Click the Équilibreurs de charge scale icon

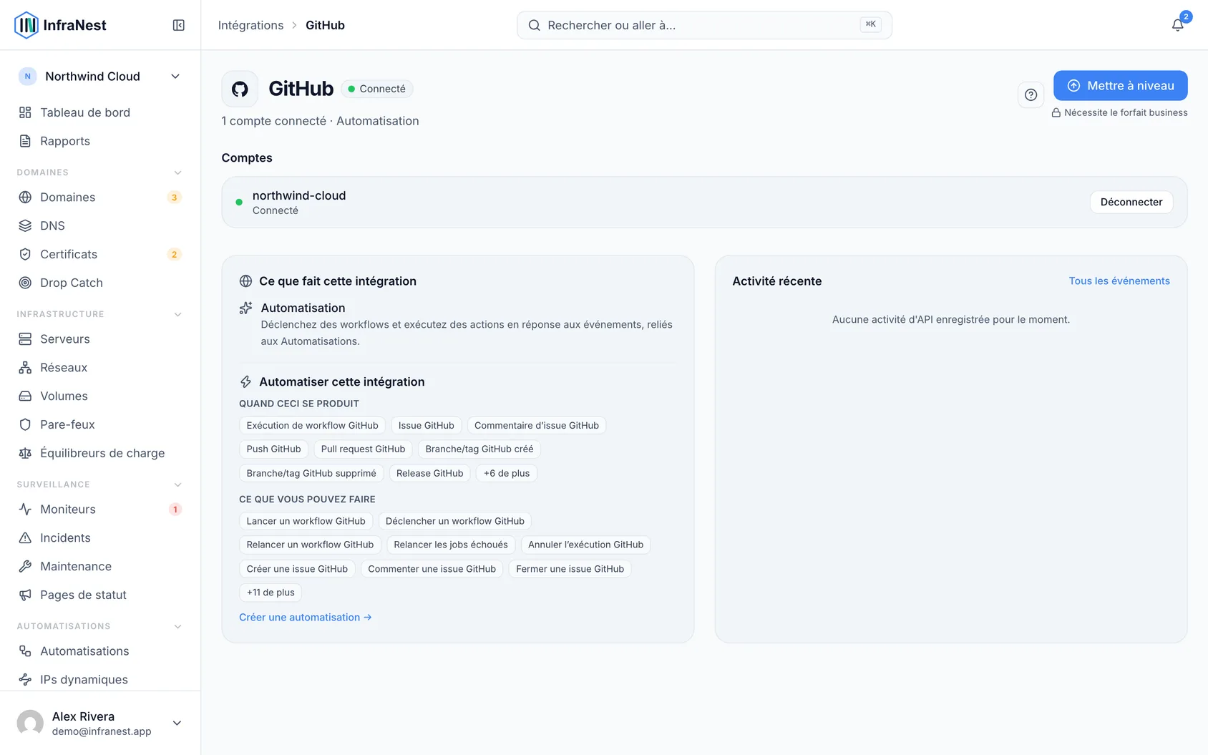coord(25,453)
